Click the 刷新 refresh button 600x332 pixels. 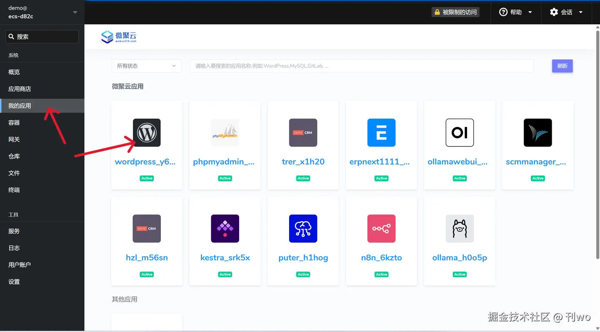point(562,66)
